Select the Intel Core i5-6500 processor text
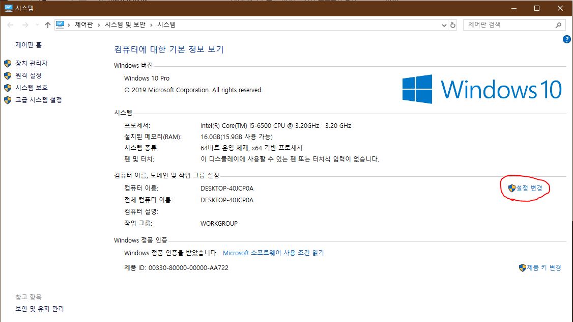Screen dimensions: 573x322 [276, 125]
